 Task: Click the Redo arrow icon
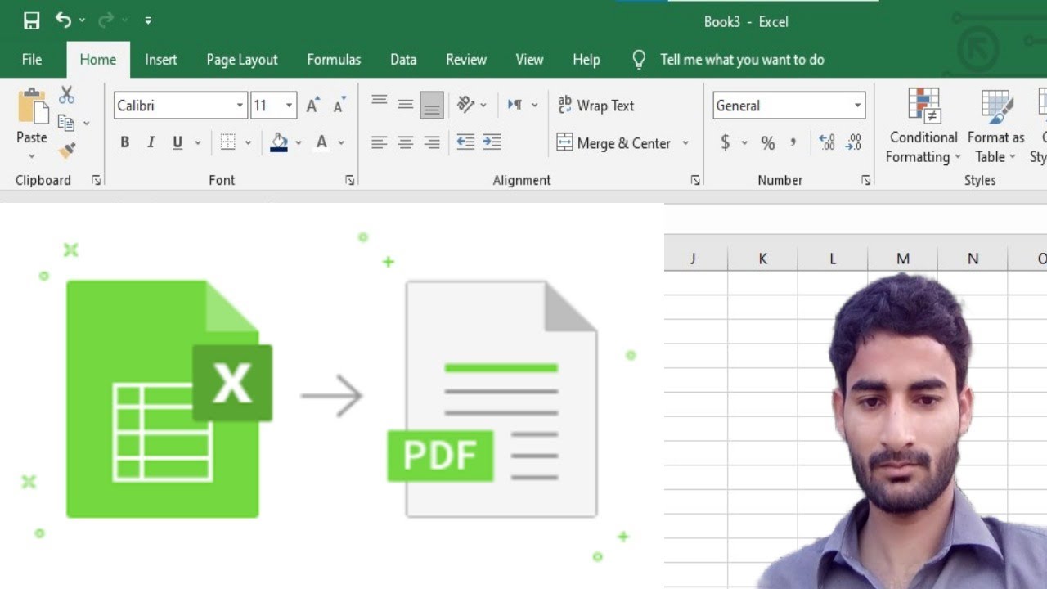coord(106,20)
